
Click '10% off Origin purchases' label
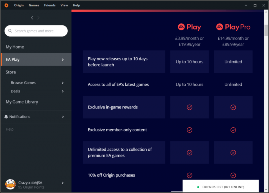pyautogui.click(x=111, y=175)
